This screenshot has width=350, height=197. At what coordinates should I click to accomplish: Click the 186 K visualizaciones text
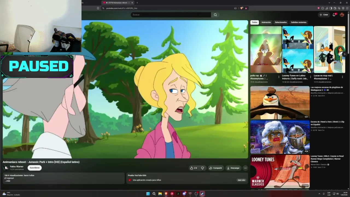[x=13, y=175]
